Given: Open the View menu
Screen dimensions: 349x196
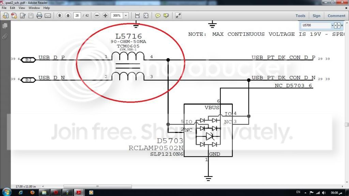Looking at the screenshot, I should coord(22,8).
